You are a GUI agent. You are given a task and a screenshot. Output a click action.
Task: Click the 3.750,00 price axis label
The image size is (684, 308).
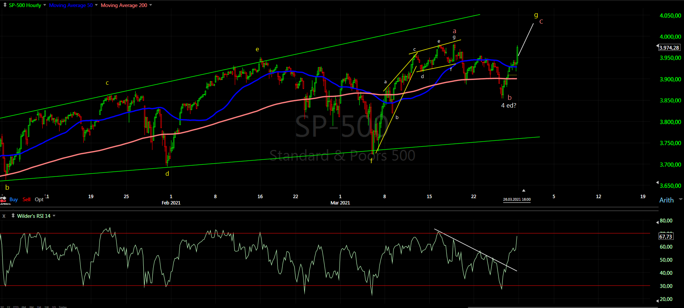670,143
